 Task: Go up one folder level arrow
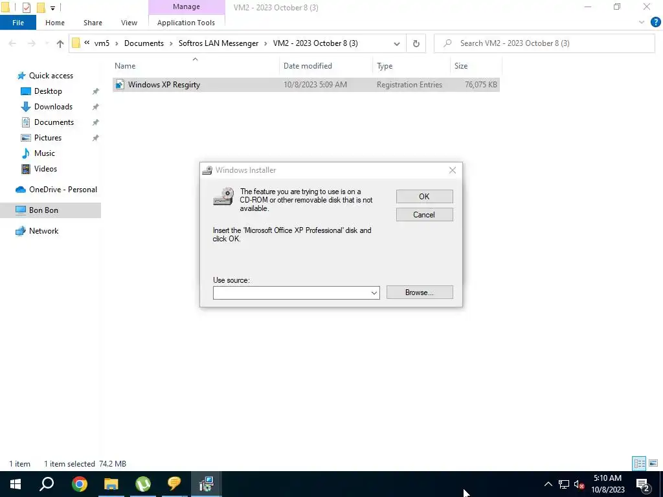[60, 43]
